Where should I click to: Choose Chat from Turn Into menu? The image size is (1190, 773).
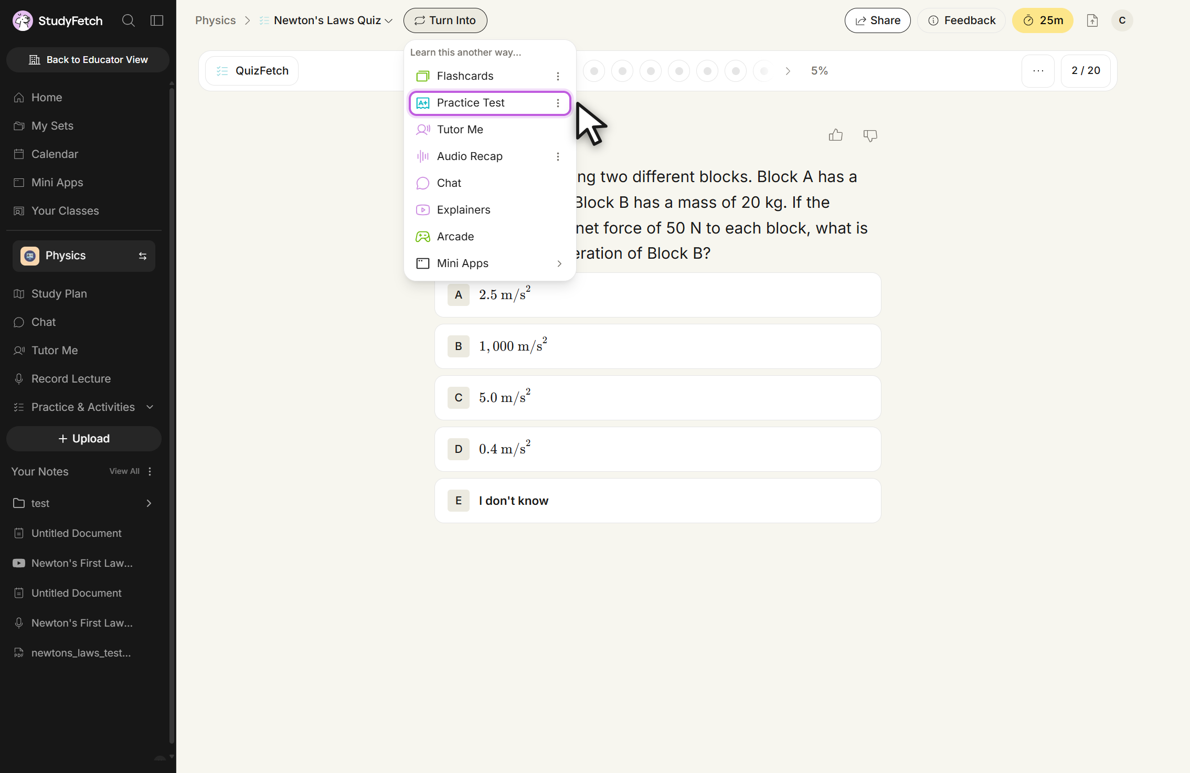pos(490,183)
